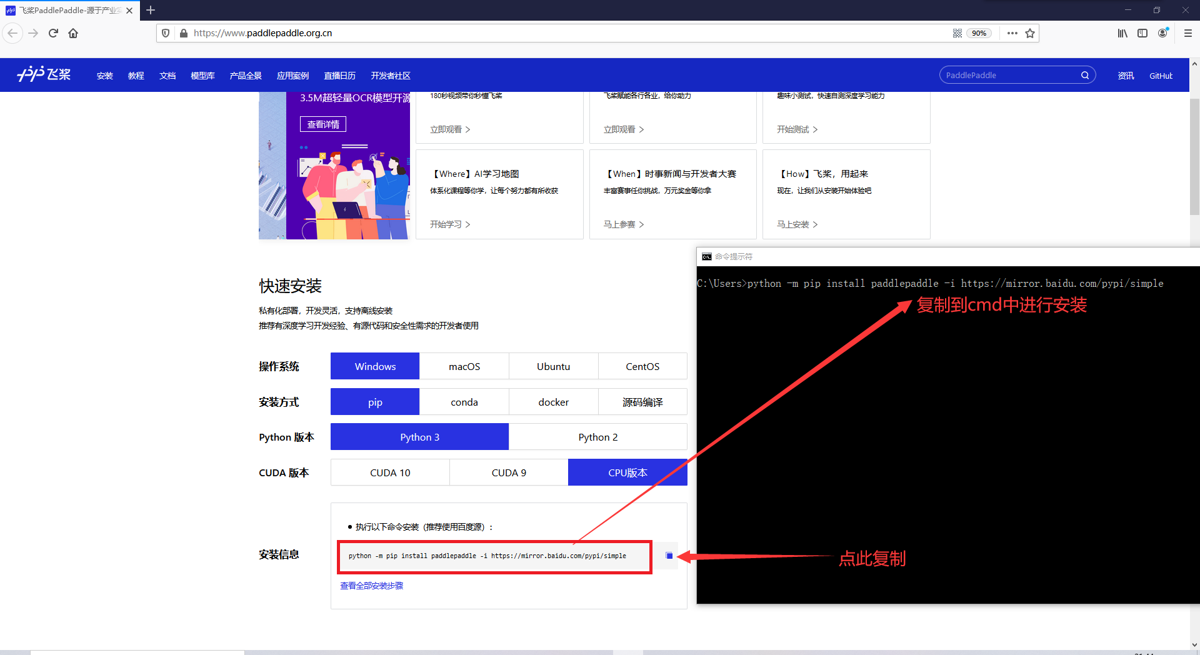The height and width of the screenshot is (655, 1200).
Task: Reset the 90% zoom level badge
Action: point(979,33)
